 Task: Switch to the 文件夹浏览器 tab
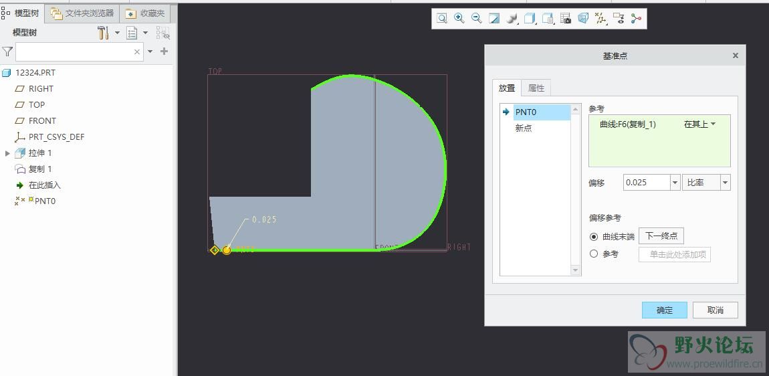[x=84, y=13]
